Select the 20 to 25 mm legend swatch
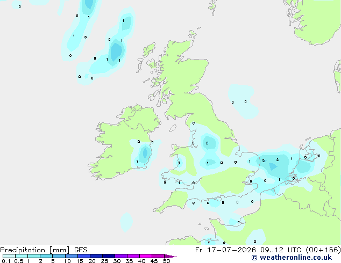Viewport: 341px width, 263px height. [96, 256]
